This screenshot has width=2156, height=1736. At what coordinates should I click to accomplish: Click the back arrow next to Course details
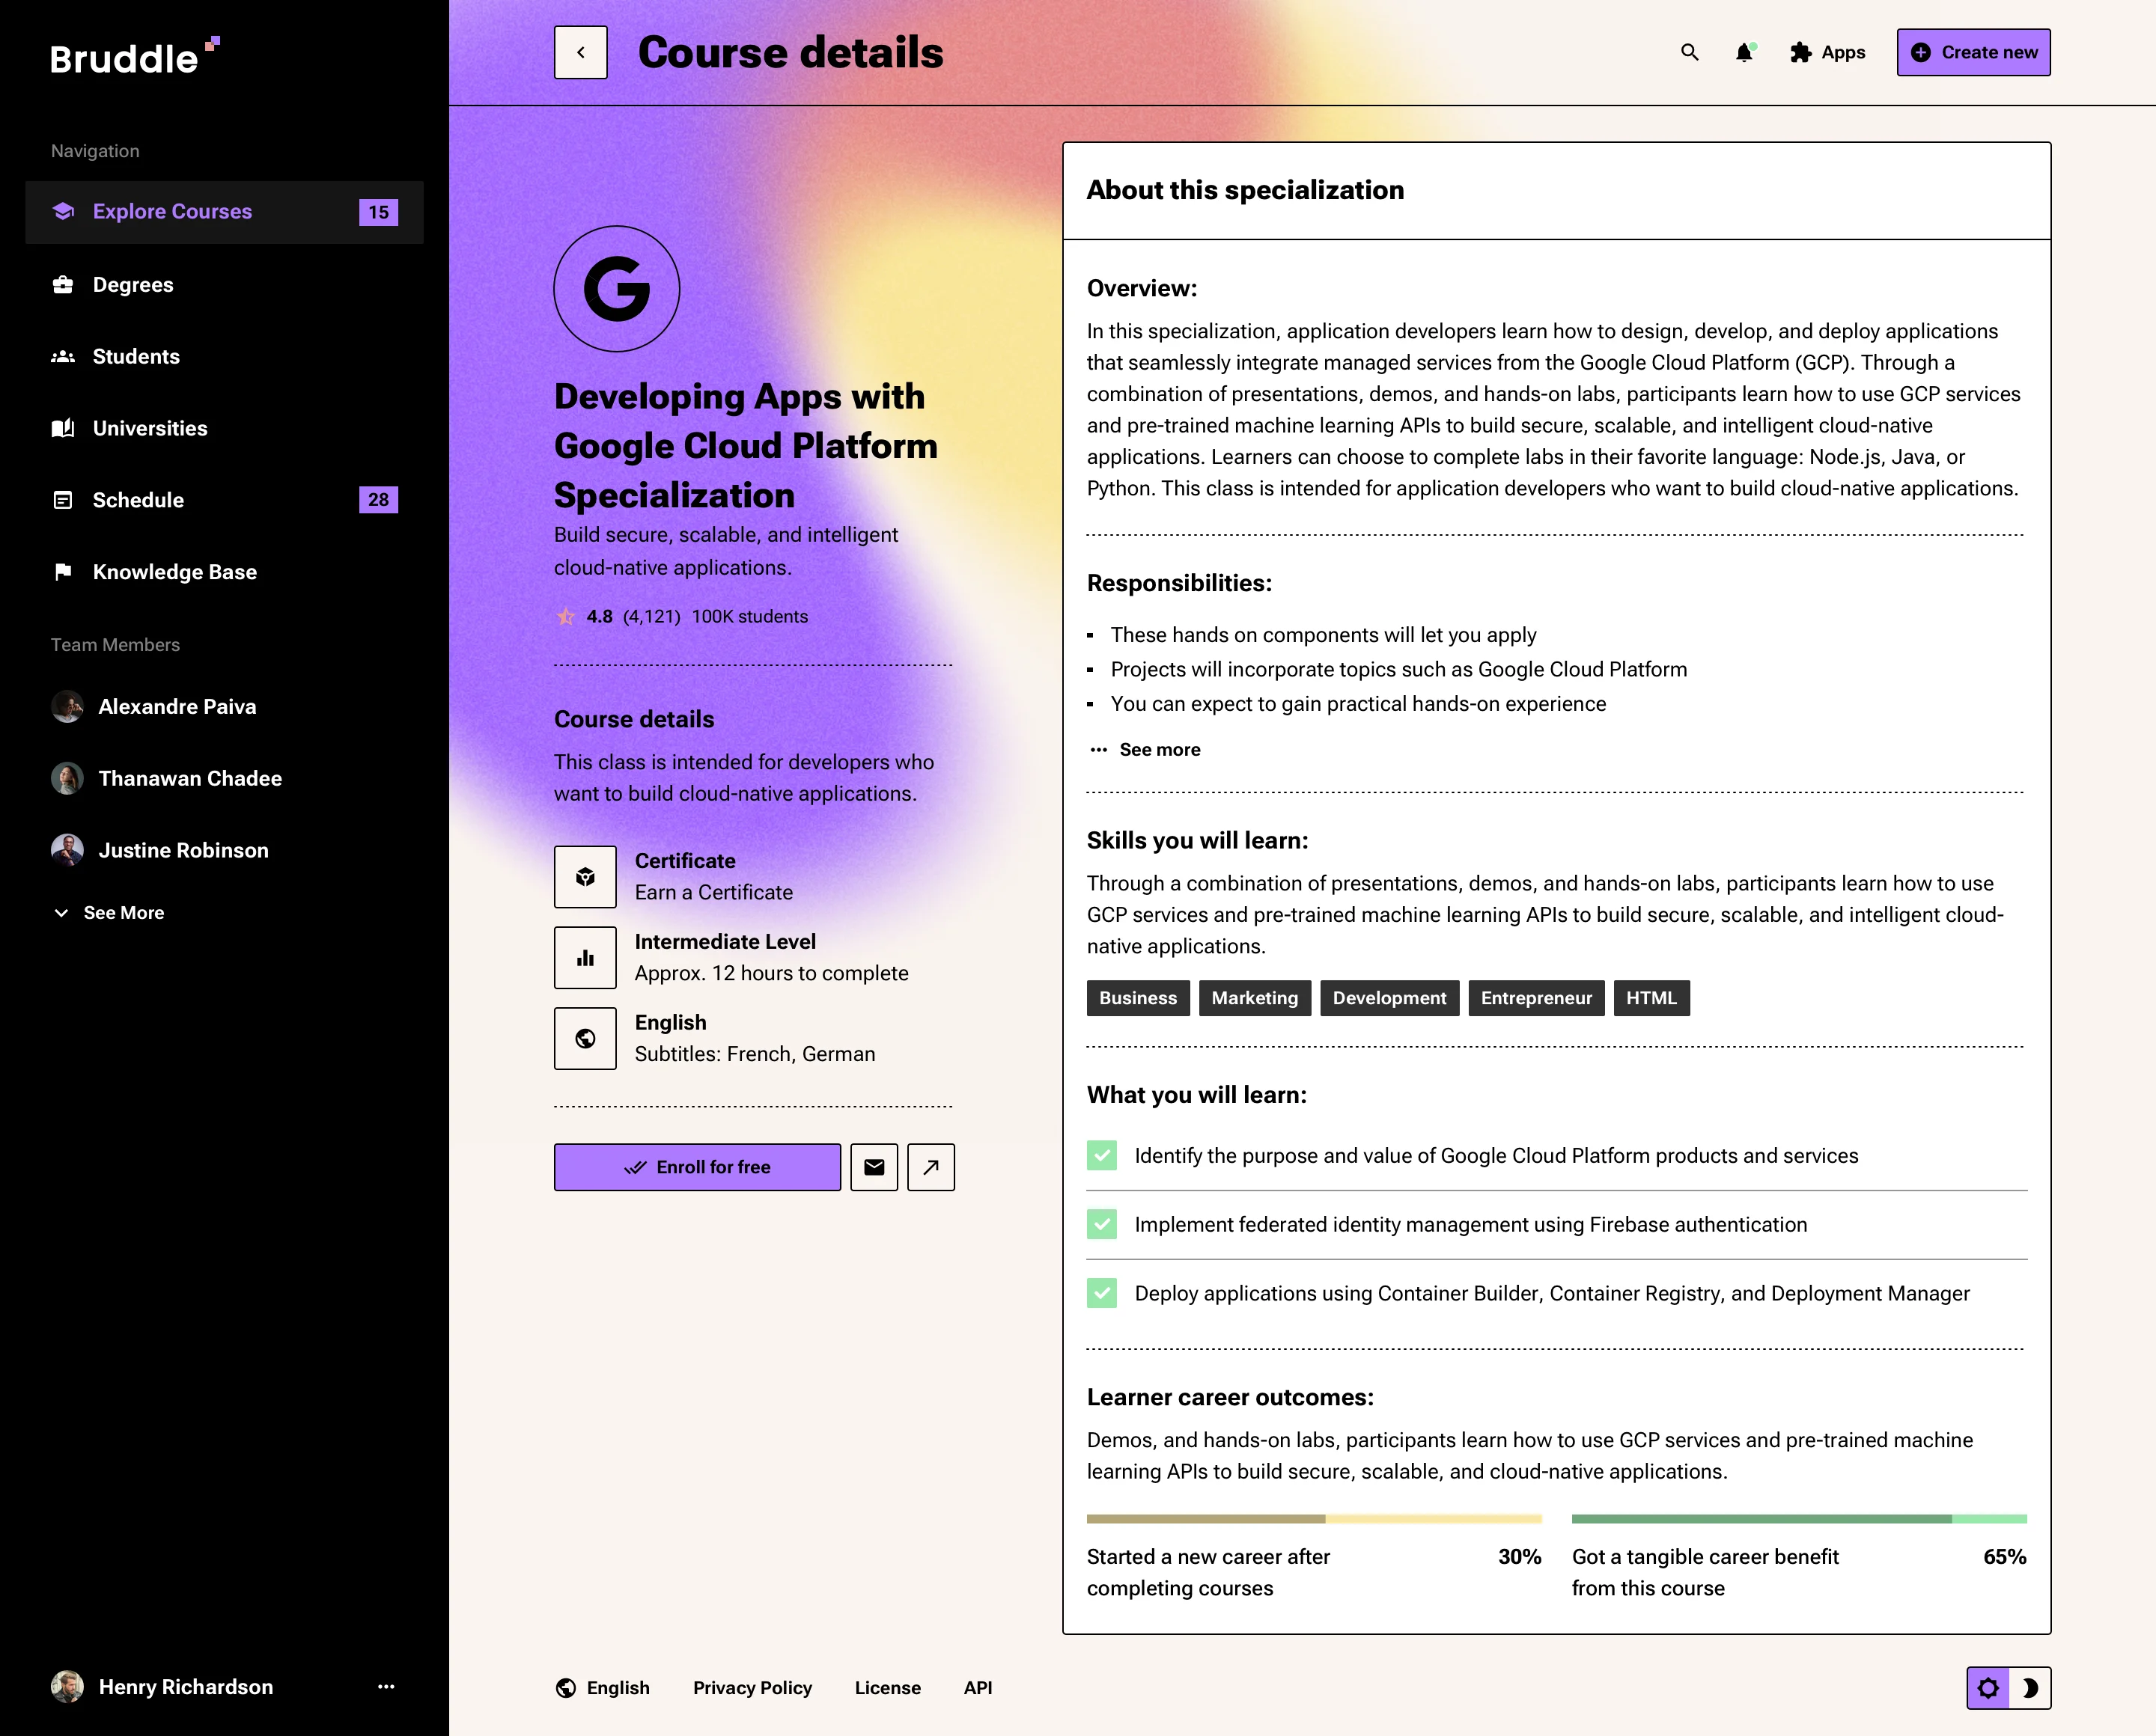[x=580, y=52]
